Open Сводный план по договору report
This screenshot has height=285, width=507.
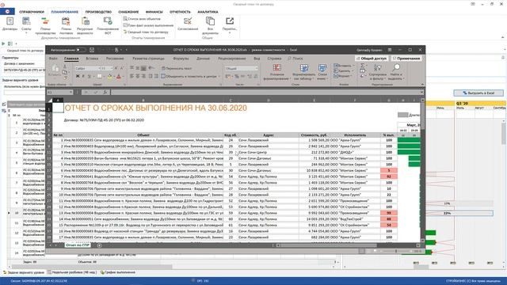[146, 32]
